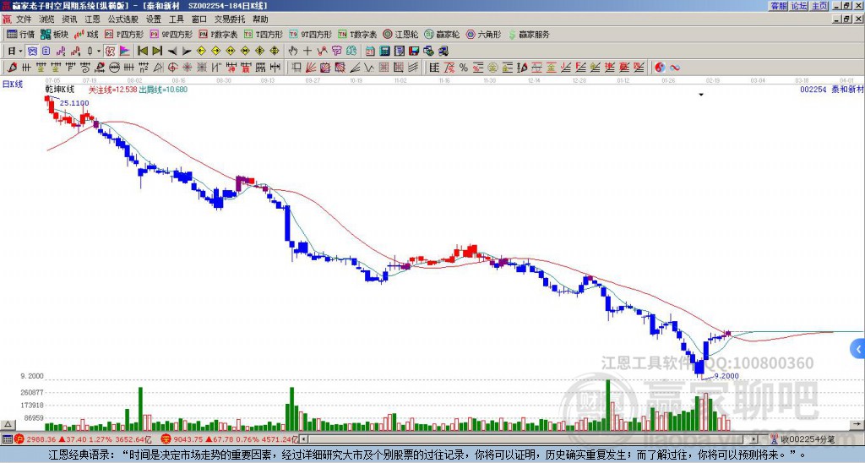Select the angle line tool icon
The height and width of the screenshot is (463, 865).
coord(355,68)
